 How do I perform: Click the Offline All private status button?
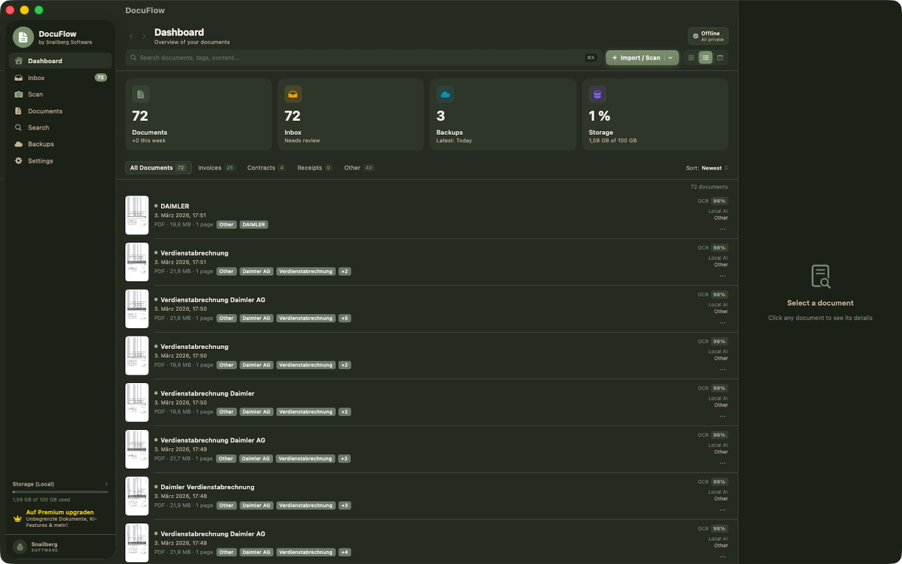[708, 36]
